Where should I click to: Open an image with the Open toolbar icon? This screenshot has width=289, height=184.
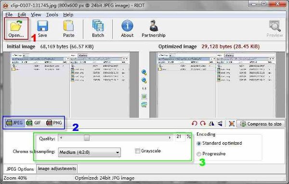point(16,29)
